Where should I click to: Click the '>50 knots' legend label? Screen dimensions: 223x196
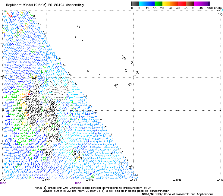point(214,8)
